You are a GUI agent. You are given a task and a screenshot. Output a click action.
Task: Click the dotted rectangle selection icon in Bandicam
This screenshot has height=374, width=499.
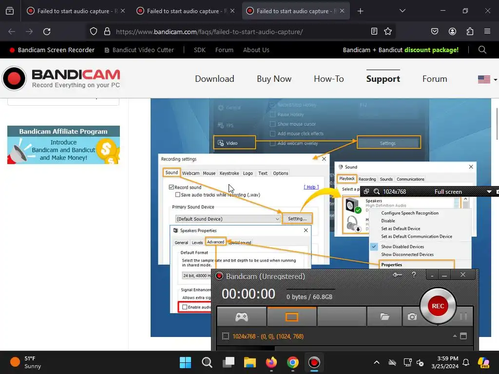[225, 336]
